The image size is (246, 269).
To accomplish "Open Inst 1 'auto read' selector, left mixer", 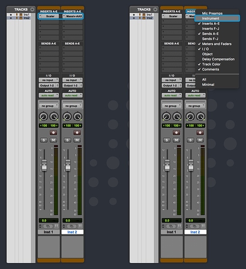I will tap(49, 95).
